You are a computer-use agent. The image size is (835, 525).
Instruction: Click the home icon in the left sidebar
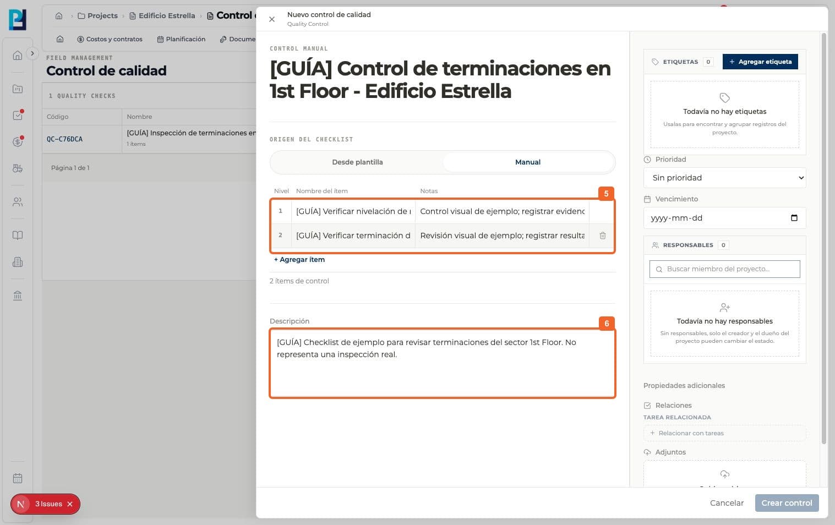(18, 55)
